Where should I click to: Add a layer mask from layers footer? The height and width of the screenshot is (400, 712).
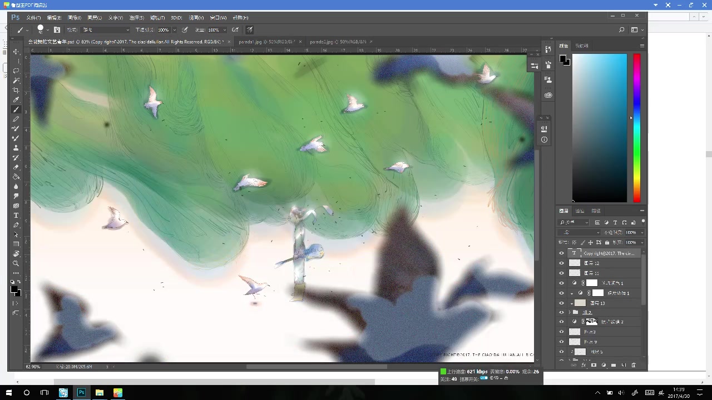tap(594, 365)
